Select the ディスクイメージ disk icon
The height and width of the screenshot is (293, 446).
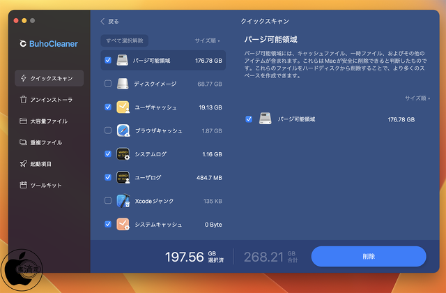123,84
